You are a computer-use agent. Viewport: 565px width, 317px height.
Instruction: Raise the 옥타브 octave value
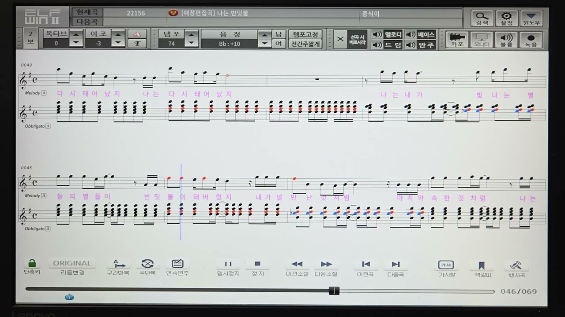(x=76, y=34)
